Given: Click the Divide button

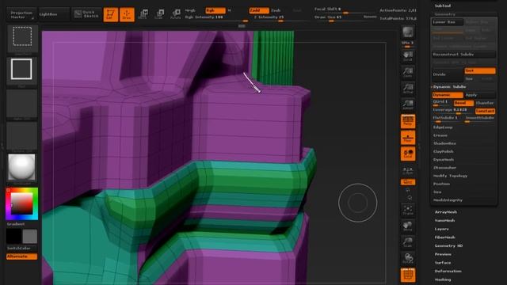Looking at the screenshot, I should point(448,74).
